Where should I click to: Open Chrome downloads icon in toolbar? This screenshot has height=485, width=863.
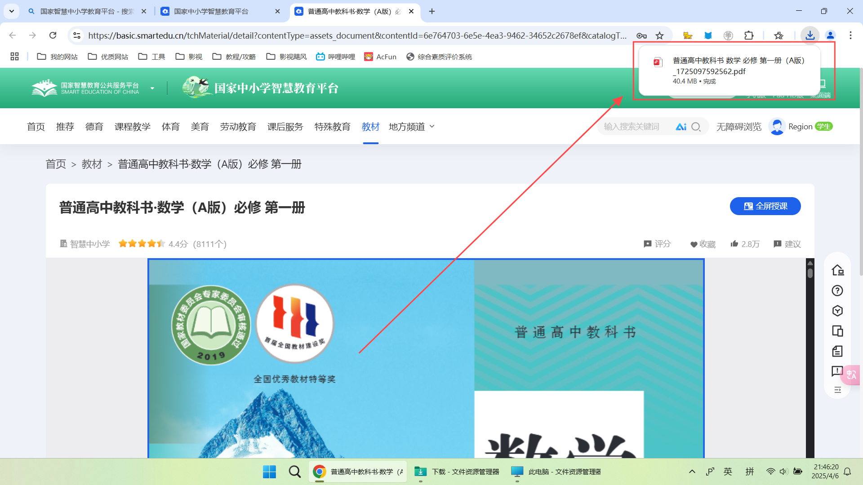(x=810, y=35)
